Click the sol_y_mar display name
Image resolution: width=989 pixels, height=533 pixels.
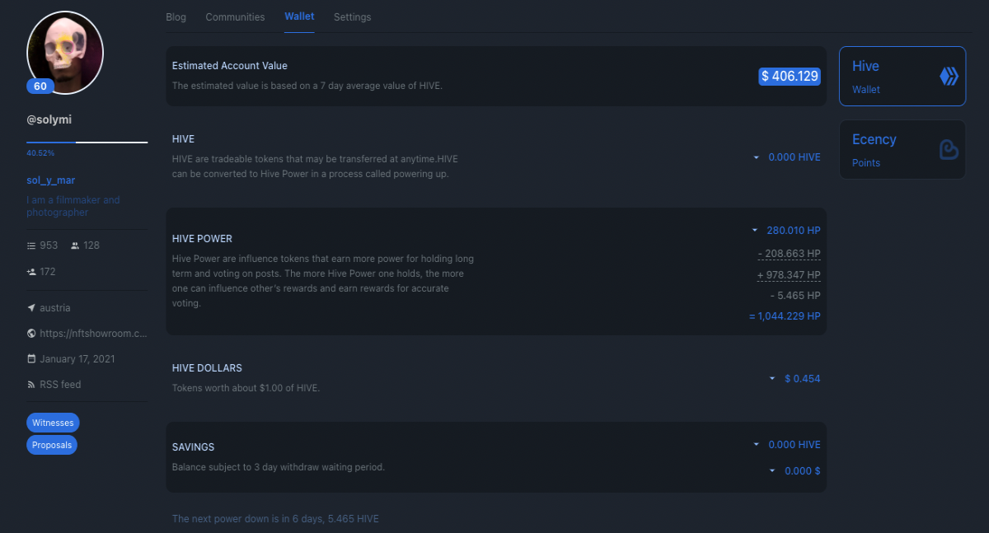click(x=51, y=180)
